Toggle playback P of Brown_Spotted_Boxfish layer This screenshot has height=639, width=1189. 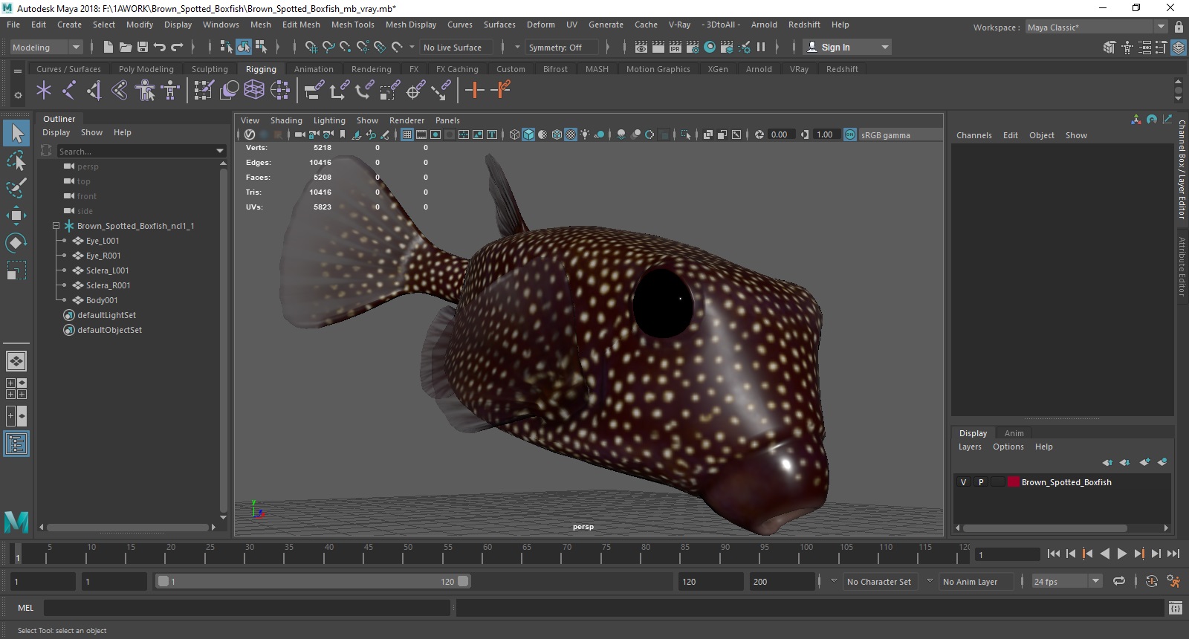tap(981, 482)
